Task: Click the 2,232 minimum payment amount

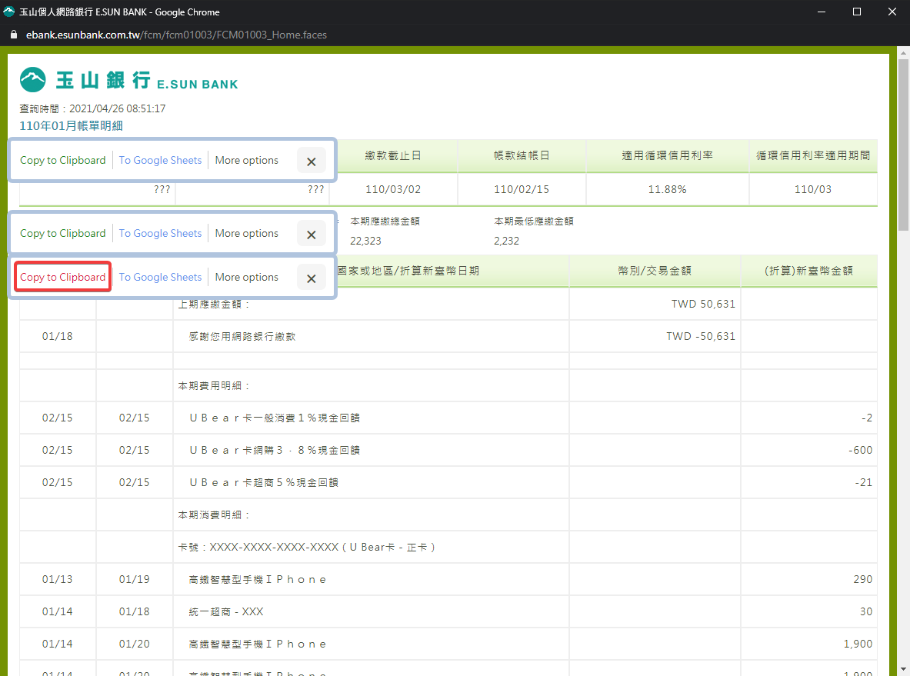Action: tap(507, 241)
